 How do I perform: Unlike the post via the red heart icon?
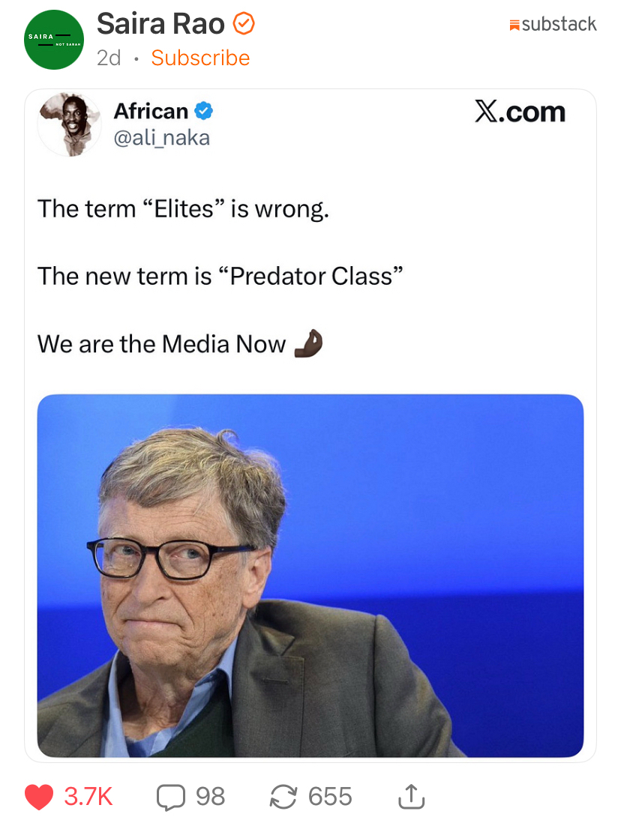[x=39, y=797]
